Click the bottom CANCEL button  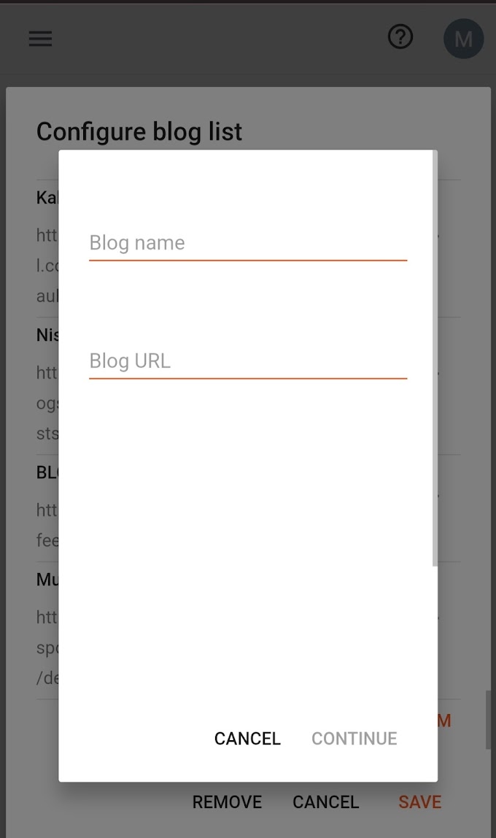pos(325,802)
